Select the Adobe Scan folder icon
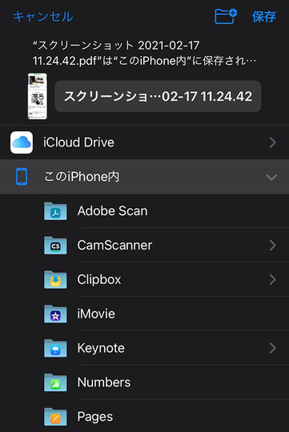The width and height of the screenshot is (289, 432). tap(55, 211)
